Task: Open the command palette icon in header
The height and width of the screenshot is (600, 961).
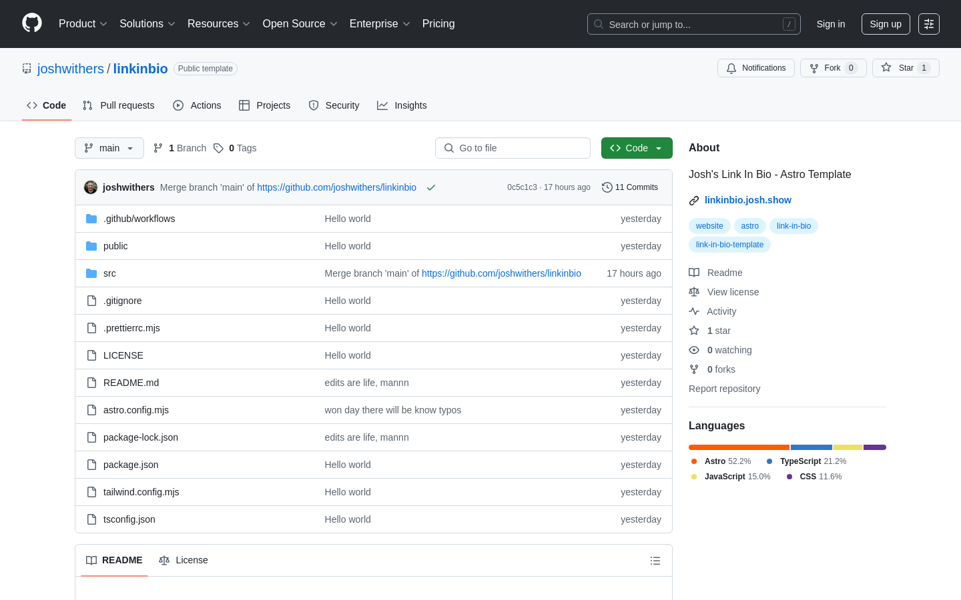Action: pyautogui.click(x=928, y=24)
